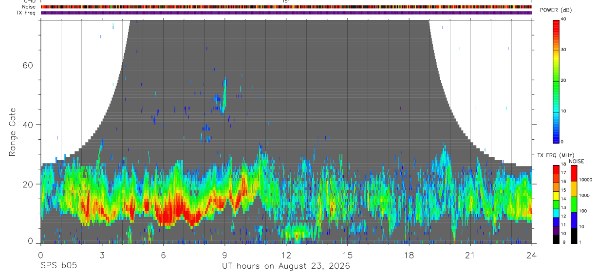Click the UT hours on August 23, 2026 title
Screen dimensions: 598x276
[286, 266]
